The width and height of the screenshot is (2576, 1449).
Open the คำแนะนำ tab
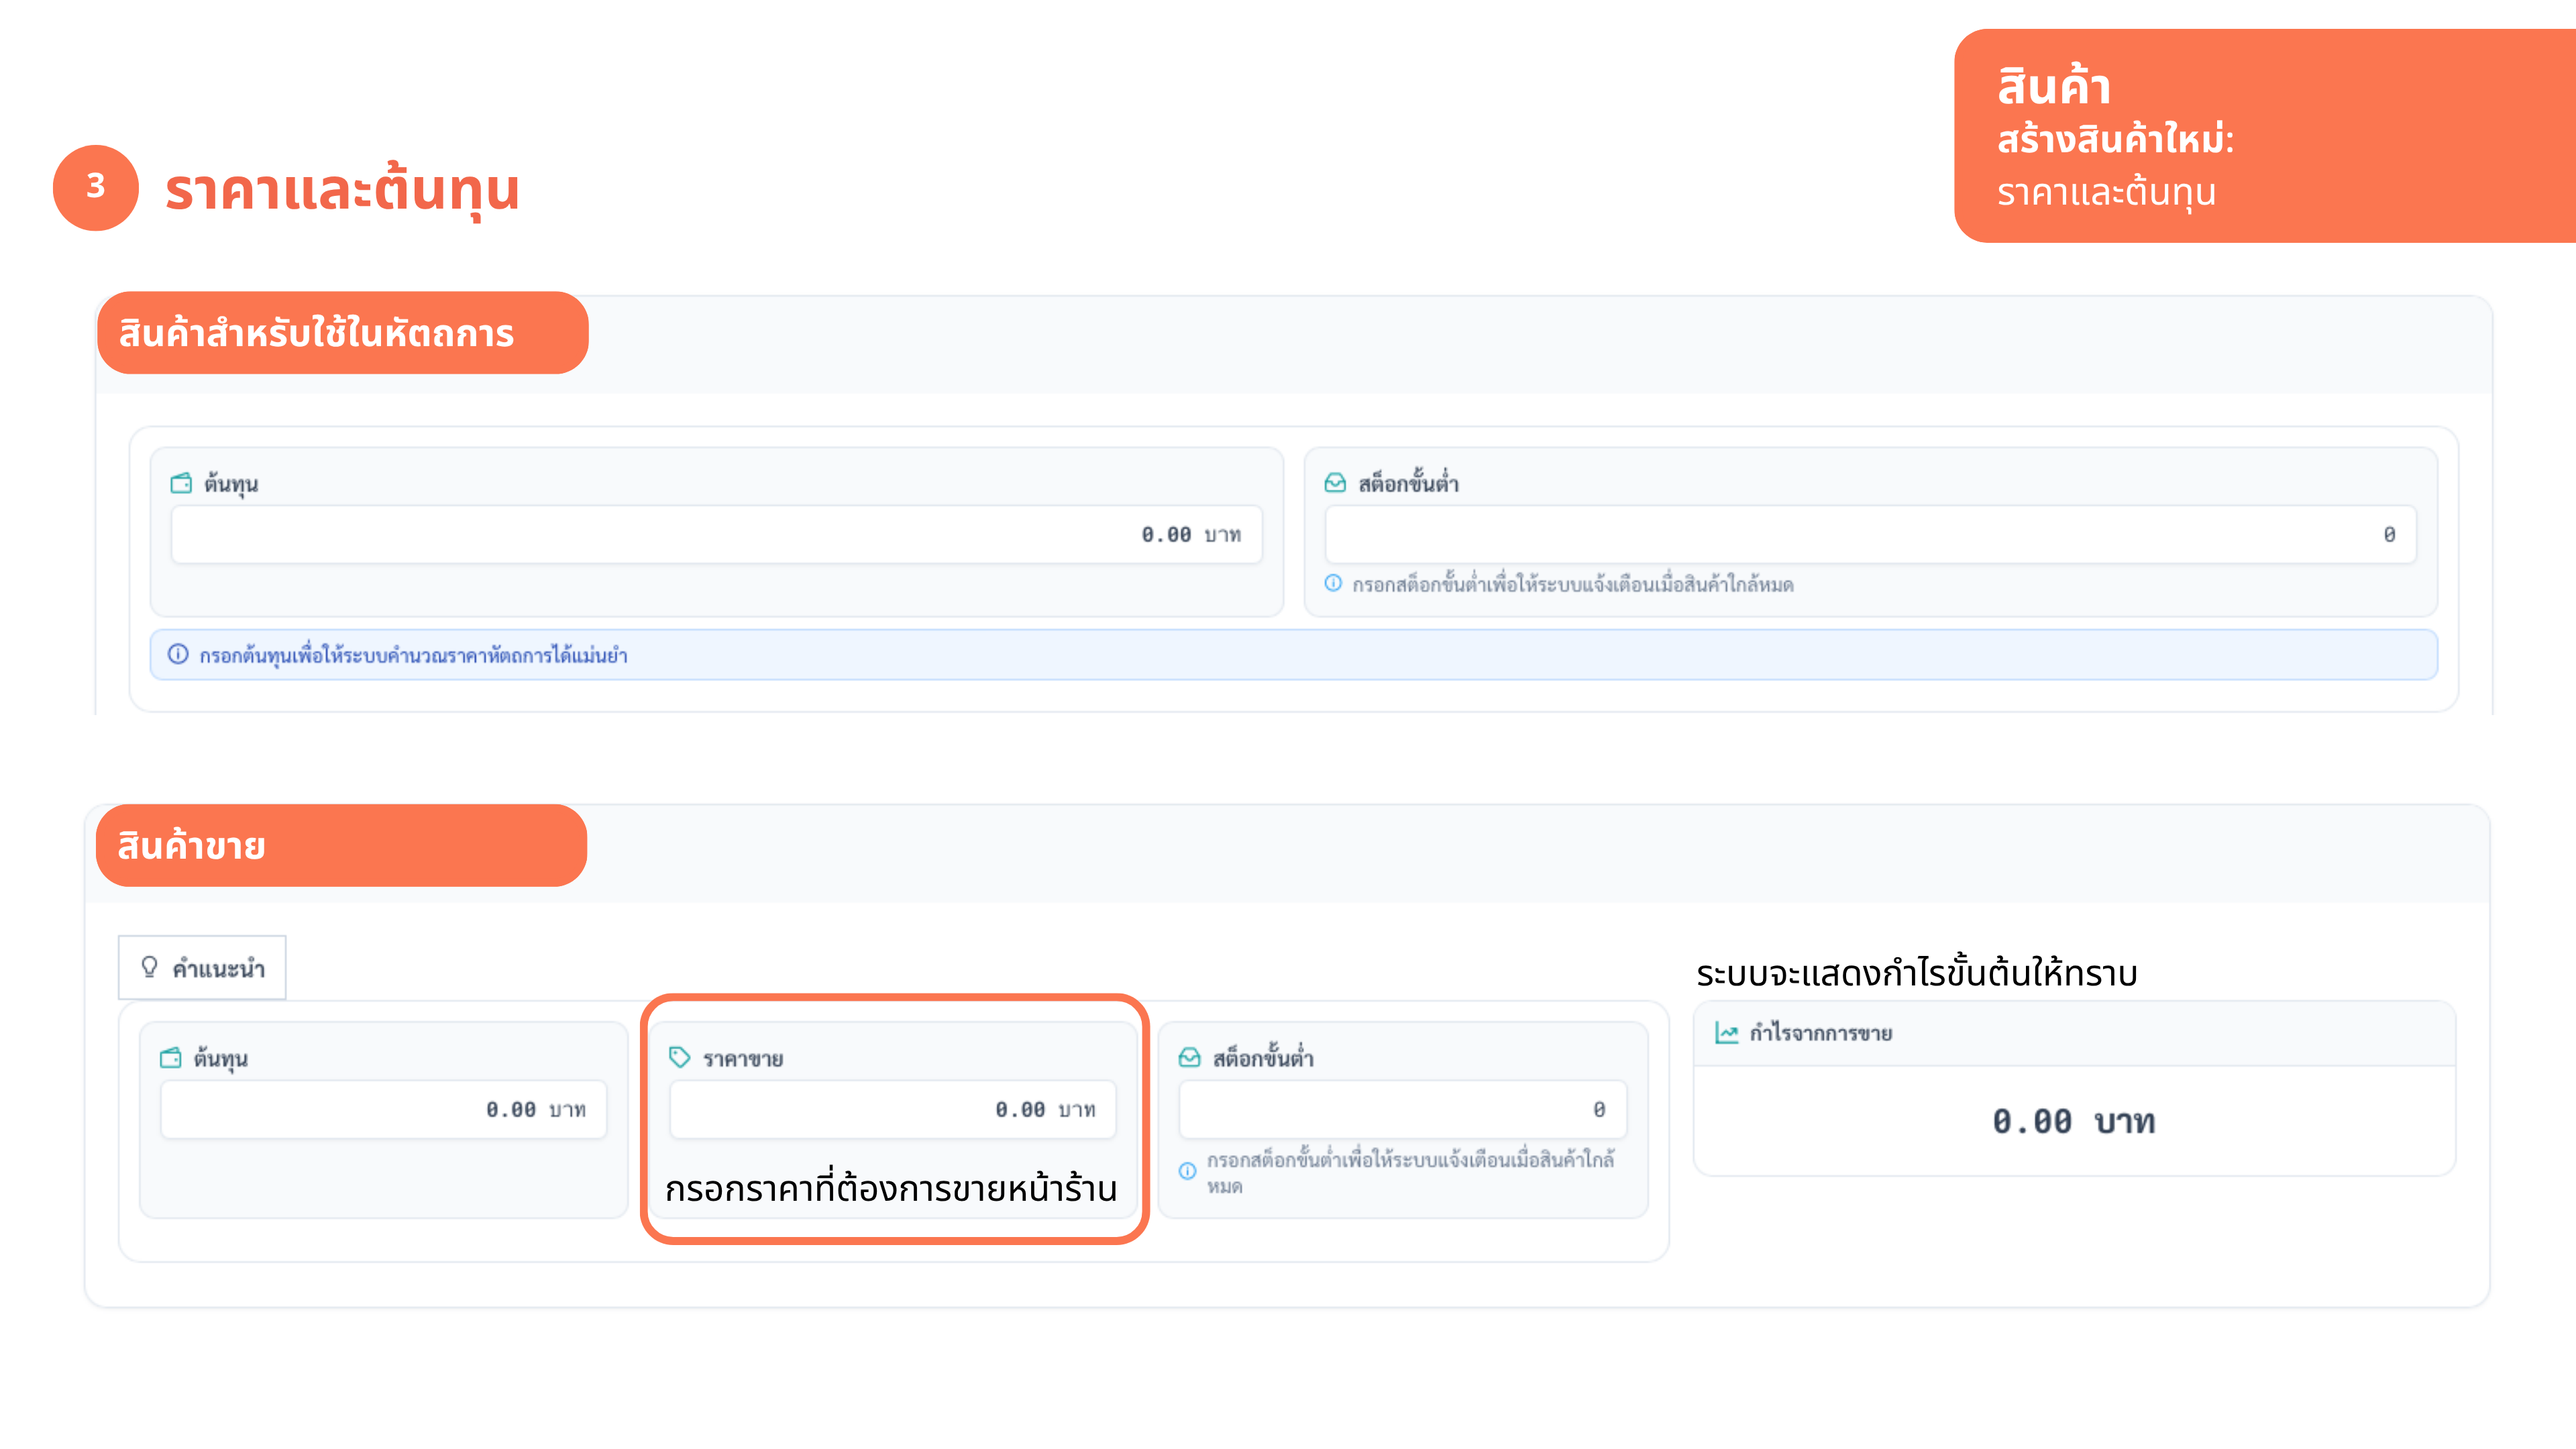coord(202,967)
